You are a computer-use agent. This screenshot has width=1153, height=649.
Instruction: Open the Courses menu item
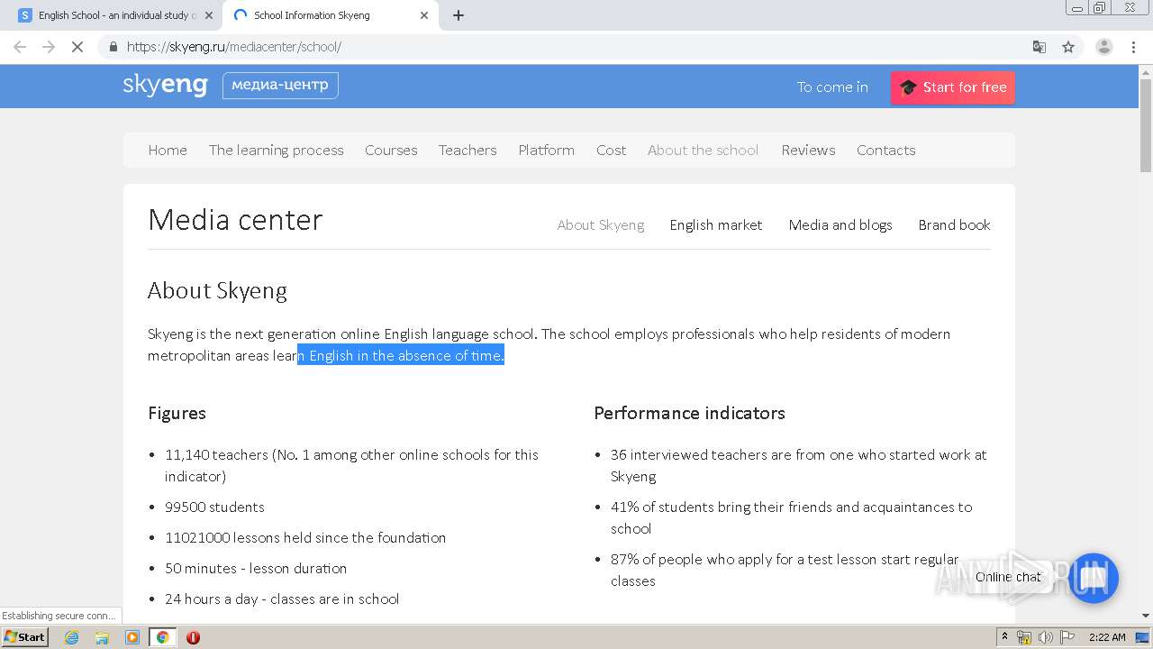[391, 151]
